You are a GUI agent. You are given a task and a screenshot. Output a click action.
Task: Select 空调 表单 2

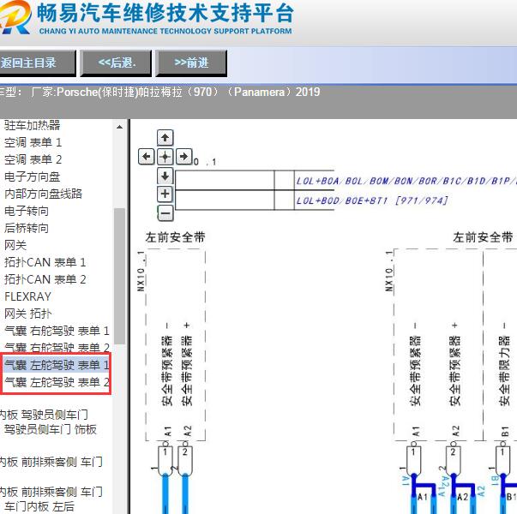click(33, 159)
